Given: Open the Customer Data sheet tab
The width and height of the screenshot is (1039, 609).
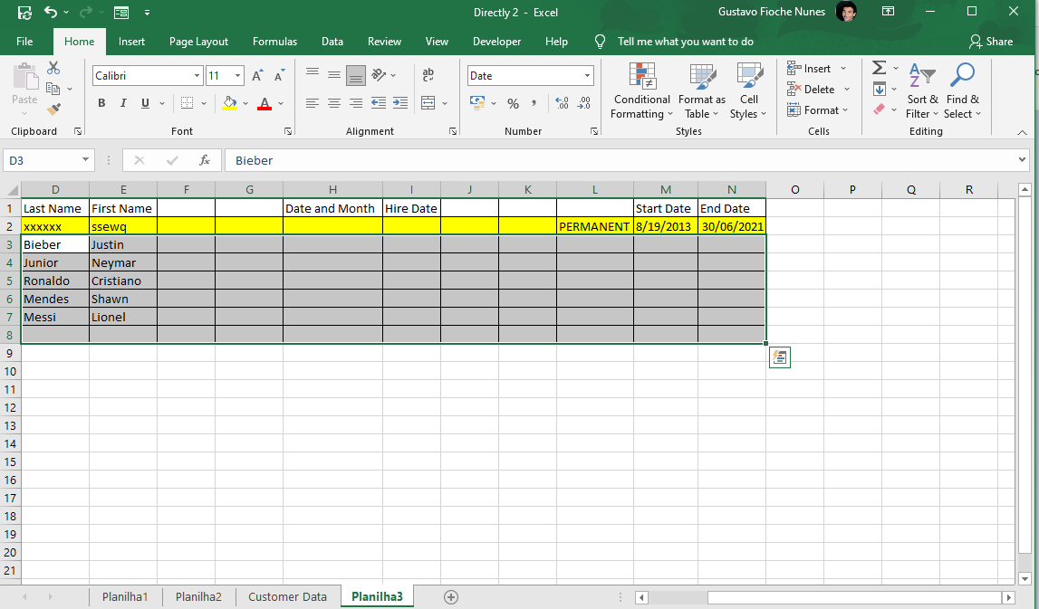Looking at the screenshot, I should coord(287,596).
